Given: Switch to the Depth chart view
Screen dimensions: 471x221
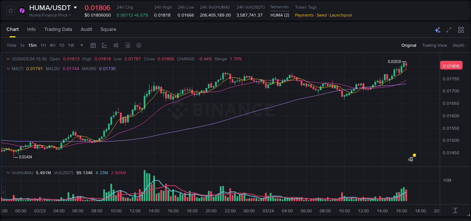Looking at the screenshot, I should (459, 45).
